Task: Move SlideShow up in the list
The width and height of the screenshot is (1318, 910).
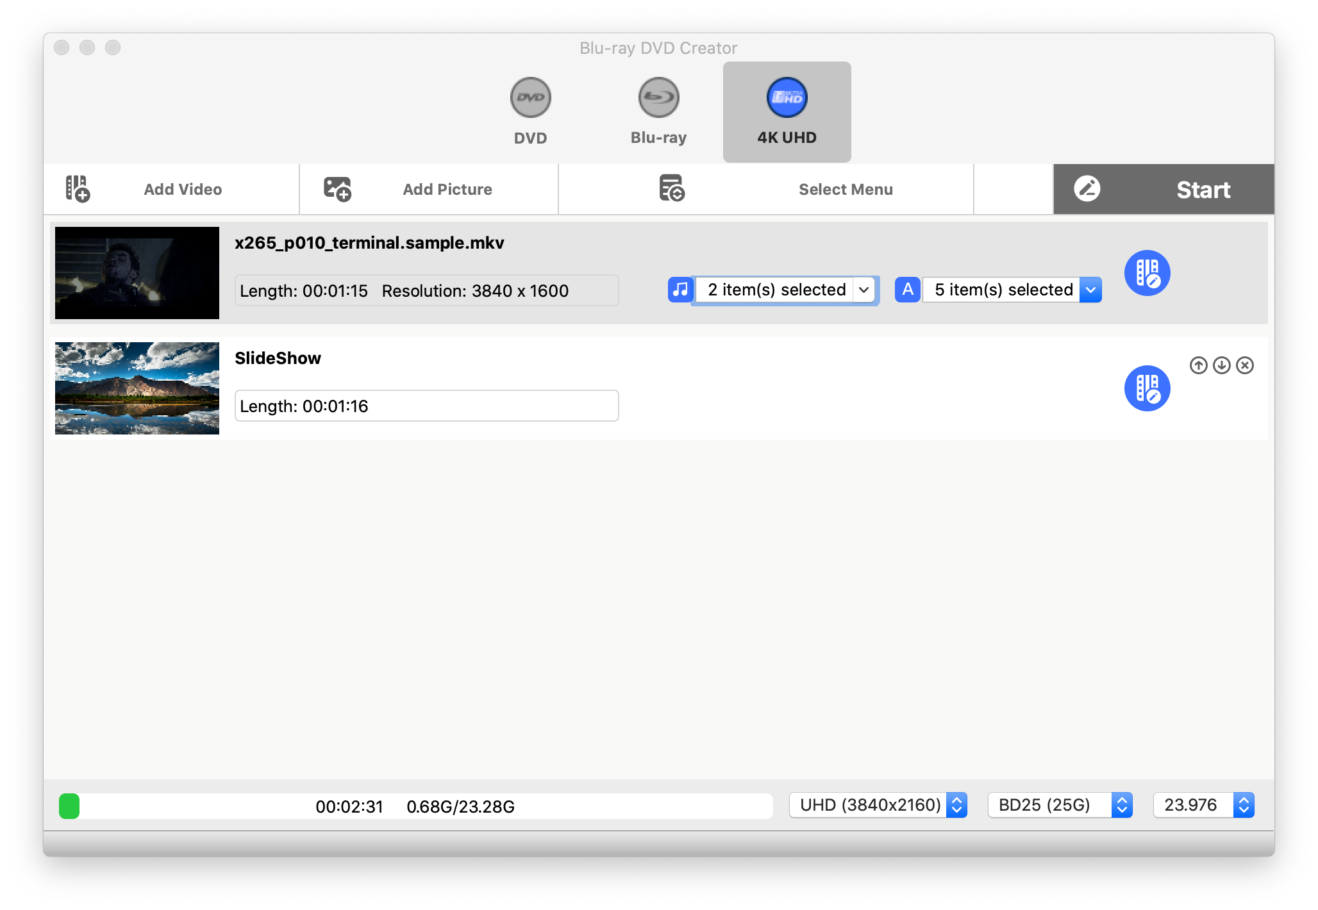Action: click(1198, 365)
